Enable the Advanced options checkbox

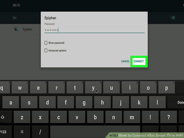[x=46, y=51]
